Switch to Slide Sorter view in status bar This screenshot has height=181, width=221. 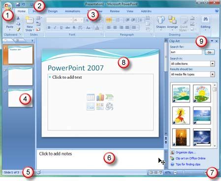(x=156, y=172)
